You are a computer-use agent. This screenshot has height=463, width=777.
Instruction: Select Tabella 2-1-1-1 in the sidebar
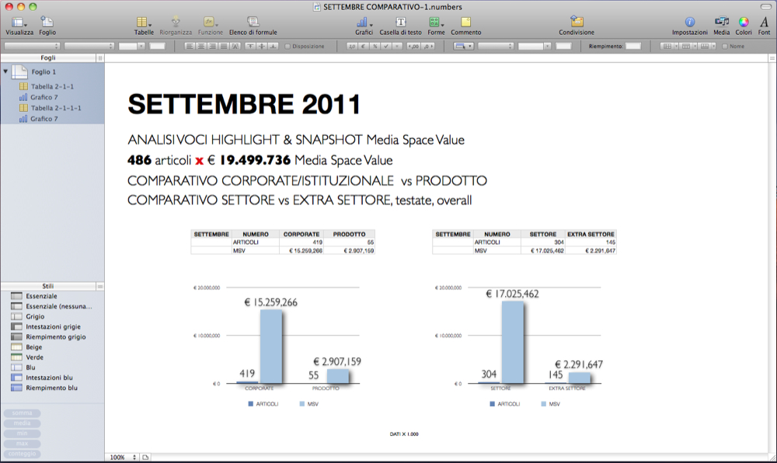coord(56,108)
